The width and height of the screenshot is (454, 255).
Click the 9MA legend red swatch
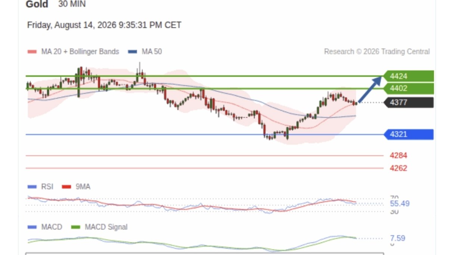coord(66,187)
